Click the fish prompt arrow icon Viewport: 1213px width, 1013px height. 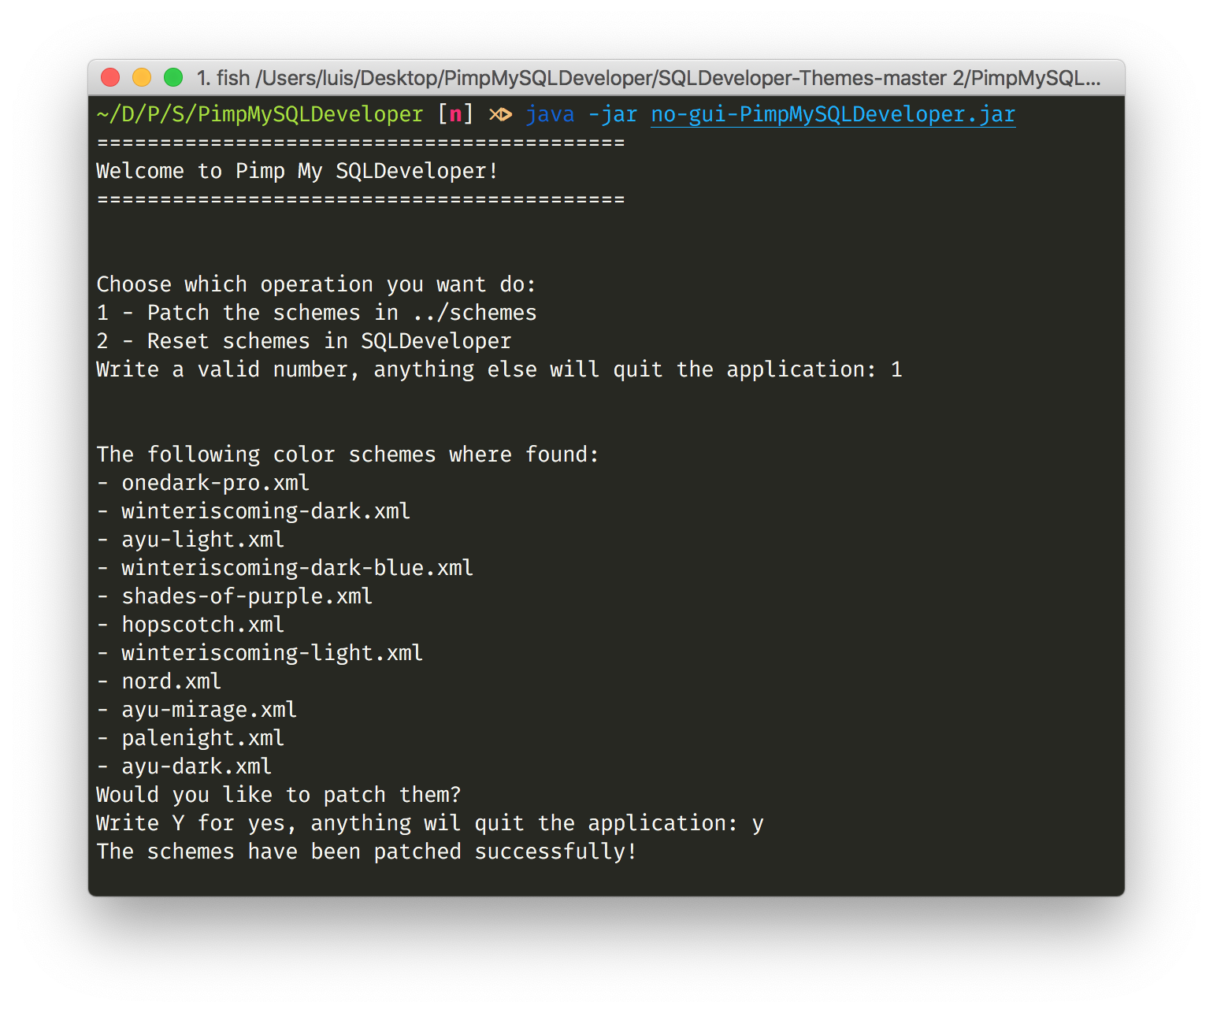(x=500, y=115)
